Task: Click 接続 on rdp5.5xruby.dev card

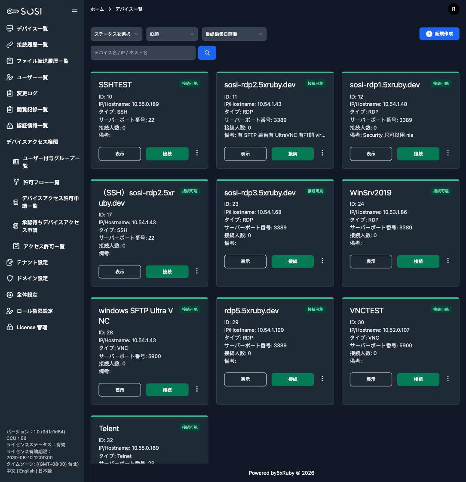Action: pyautogui.click(x=293, y=379)
